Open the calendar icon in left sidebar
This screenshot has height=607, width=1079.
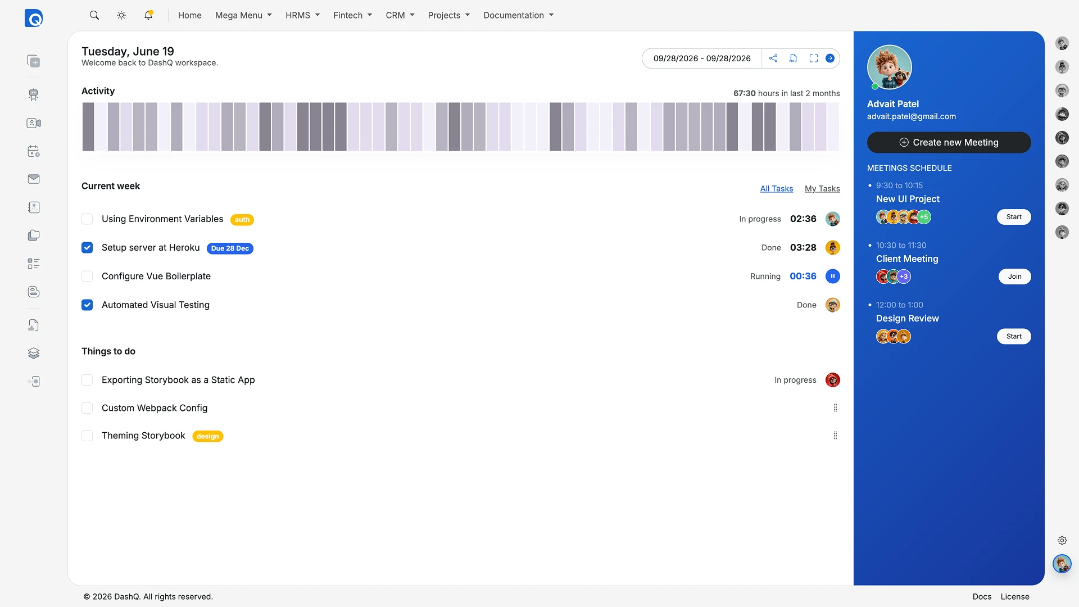tap(34, 151)
